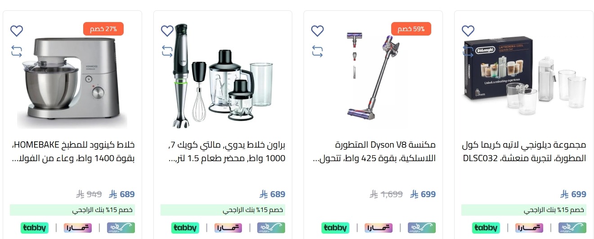Click the Tamara logo under the Dyson vacuum
This screenshot has height=239, width=594.
click(379, 228)
